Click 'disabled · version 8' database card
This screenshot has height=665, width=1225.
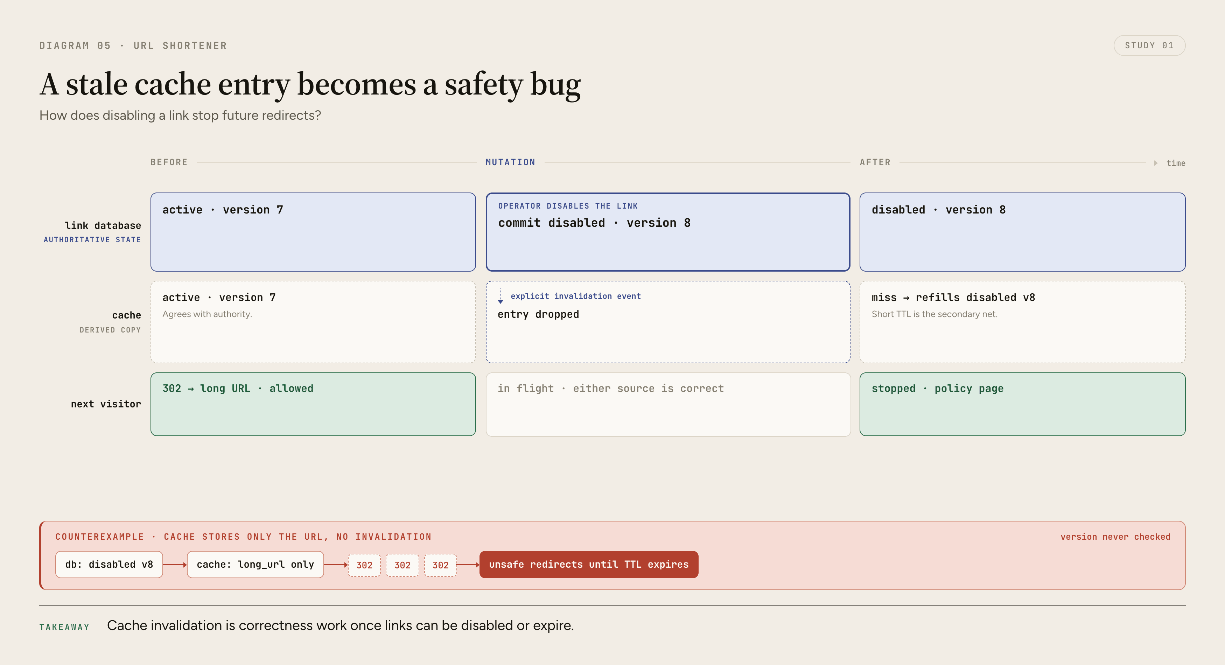pyautogui.click(x=1022, y=232)
